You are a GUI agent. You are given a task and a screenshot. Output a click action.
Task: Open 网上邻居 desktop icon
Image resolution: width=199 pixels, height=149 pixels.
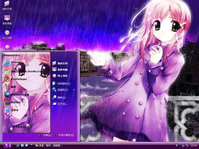(x=7, y=34)
